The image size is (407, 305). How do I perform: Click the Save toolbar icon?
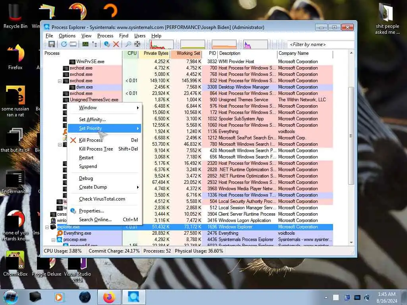(x=52, y=44)
